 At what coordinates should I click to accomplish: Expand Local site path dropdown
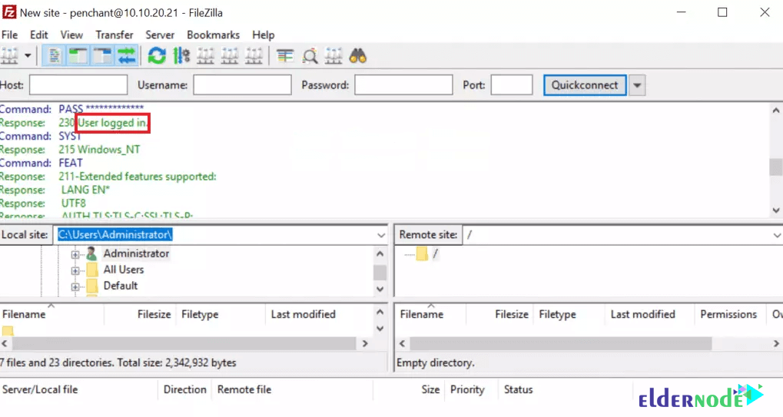[x=381, y=235]
